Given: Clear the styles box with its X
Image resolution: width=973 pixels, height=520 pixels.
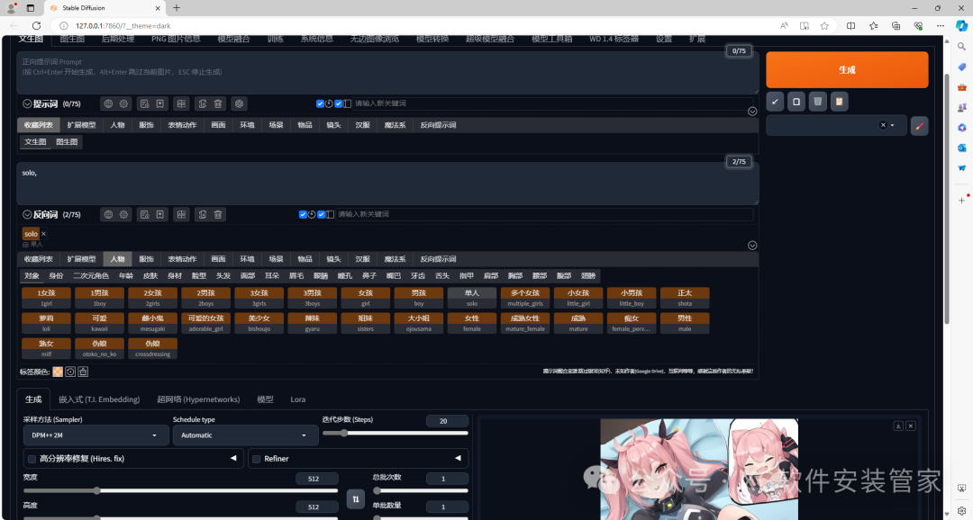Looking at the screenshot, I should 883,125.
